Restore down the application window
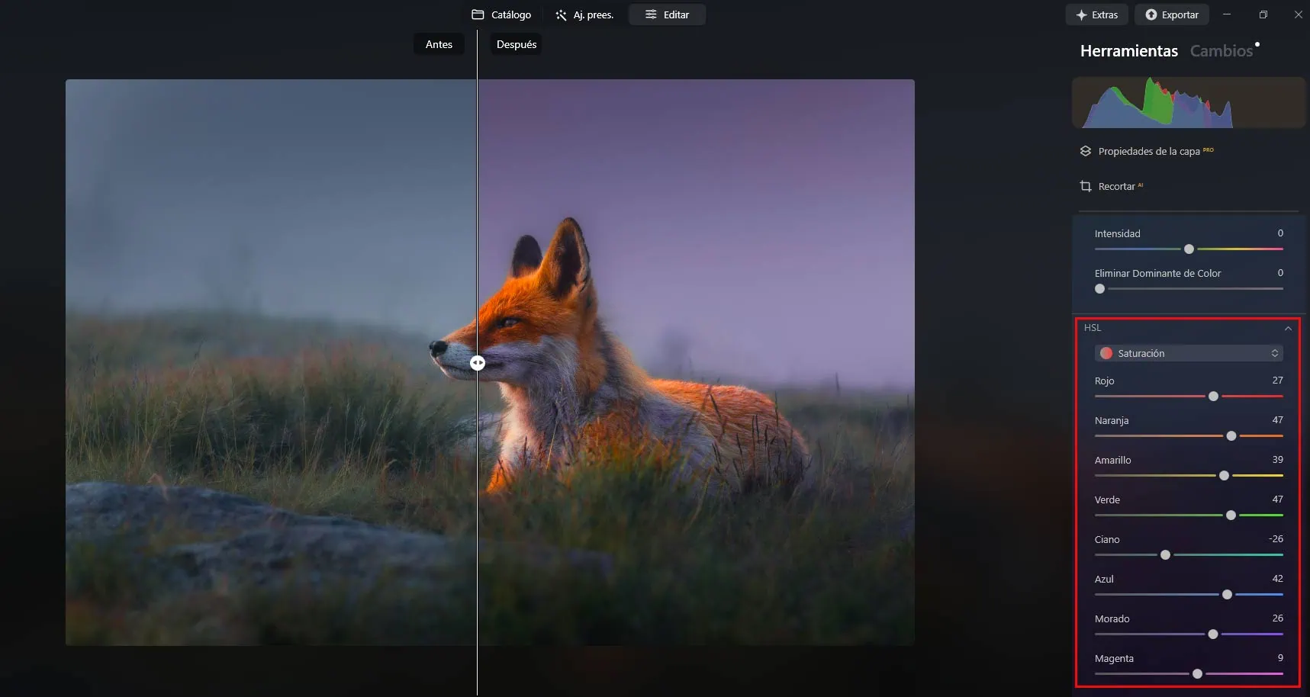1310x697 pixels. coord(1263,14)
